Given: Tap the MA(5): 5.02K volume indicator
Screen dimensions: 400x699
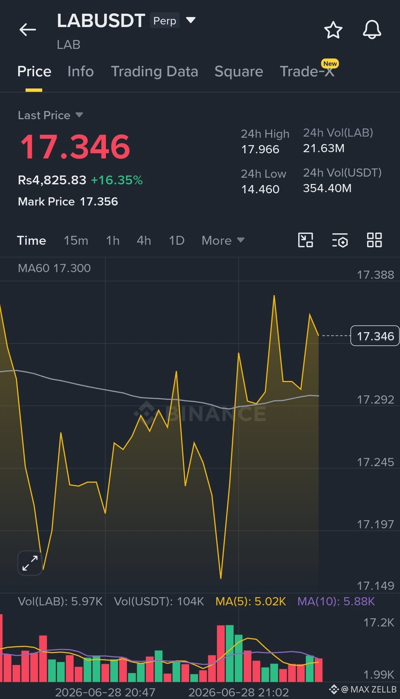Looking at the screenshot, I should tap(251, 601).
